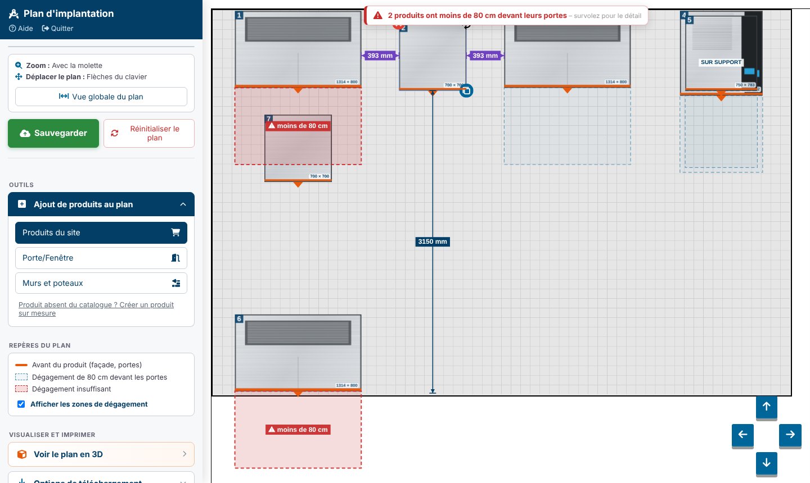Pan the plan up with the up arrow

tap(766, 407)
